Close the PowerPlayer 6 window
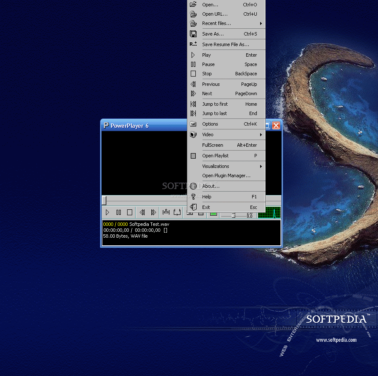Viewport: 378px width, 376px height. click(x=276, y=125)
